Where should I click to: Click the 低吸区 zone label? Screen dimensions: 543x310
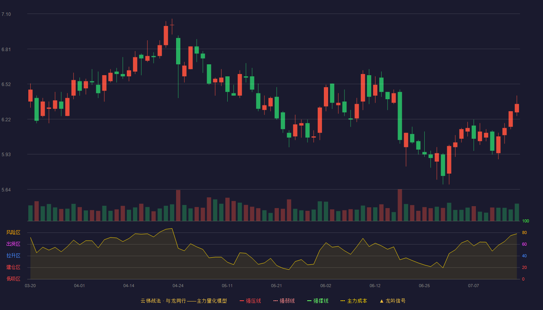coord(13,279)
